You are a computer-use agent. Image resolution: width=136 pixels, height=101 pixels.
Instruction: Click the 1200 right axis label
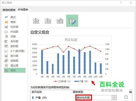pyautogui.click(x=107, y=44)
